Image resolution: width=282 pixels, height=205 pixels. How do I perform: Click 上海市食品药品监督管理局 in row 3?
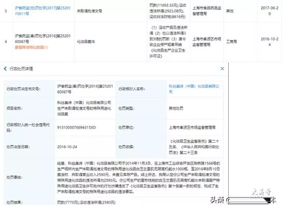[x=207, y=11]
